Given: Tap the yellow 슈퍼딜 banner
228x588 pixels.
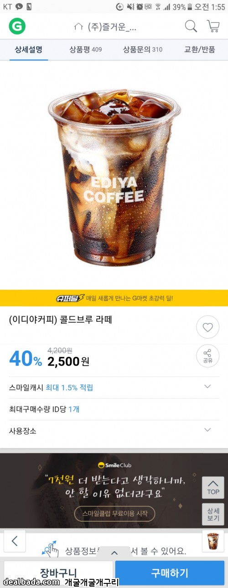Looking at the screenshot, I should (x=114, y=298).
